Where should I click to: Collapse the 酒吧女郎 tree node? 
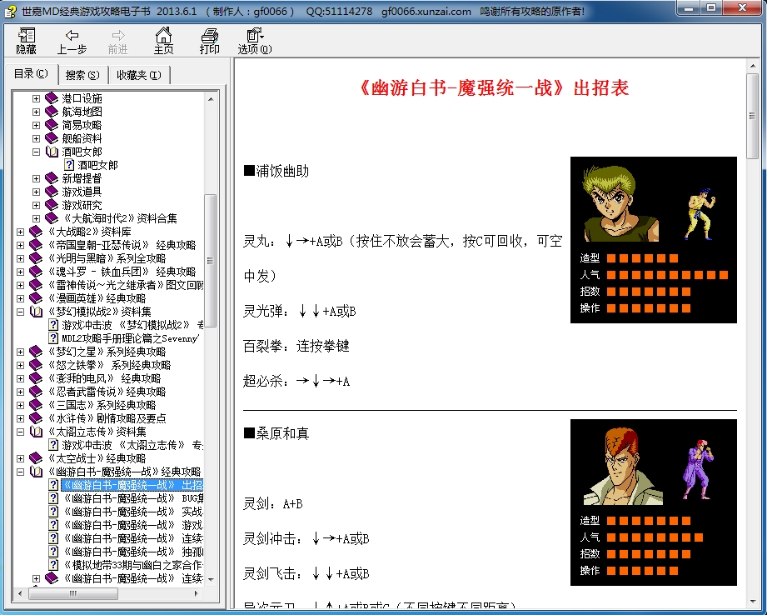35,151
